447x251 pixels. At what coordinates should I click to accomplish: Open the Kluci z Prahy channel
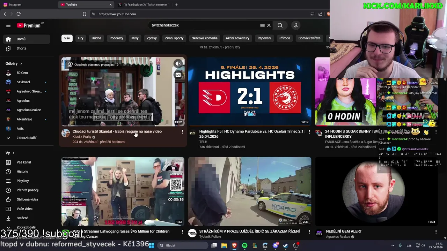82,137
